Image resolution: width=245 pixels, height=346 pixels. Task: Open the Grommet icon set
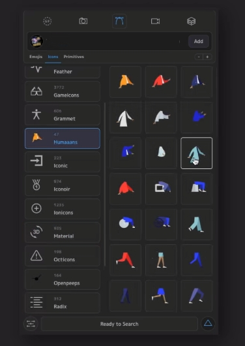[x=63, y=115]
